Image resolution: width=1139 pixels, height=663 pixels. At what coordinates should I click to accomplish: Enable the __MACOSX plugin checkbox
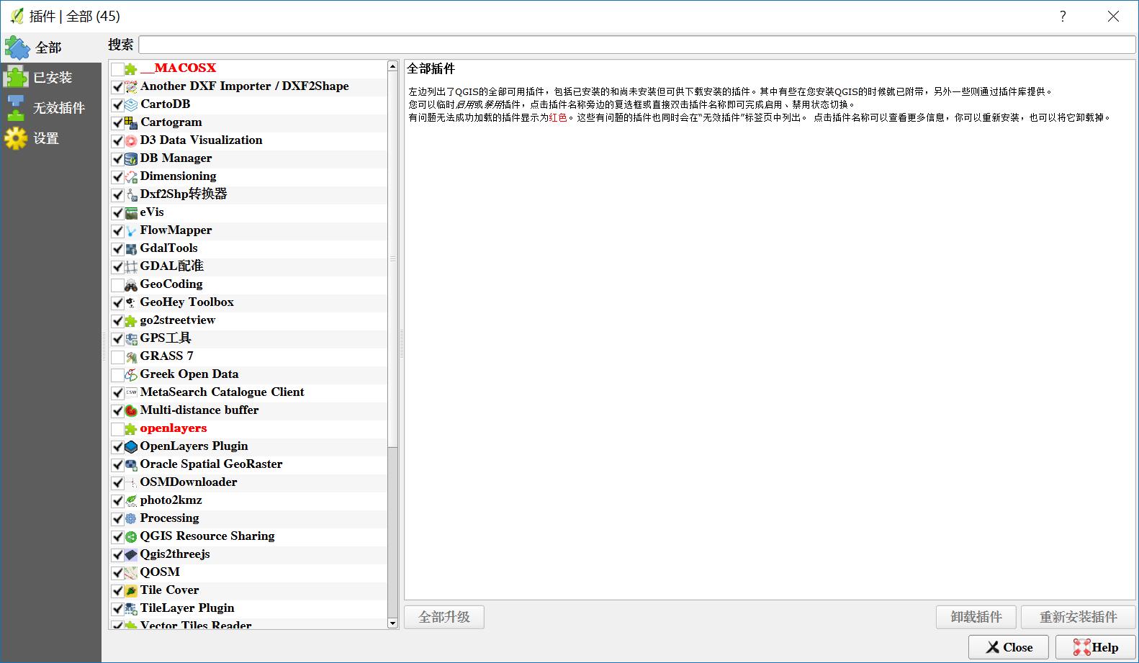(x=117, y=69)
